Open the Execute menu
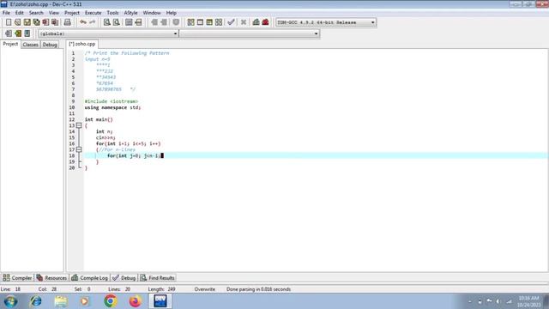Screen dimensions: 549x309 tap(94, 13)
